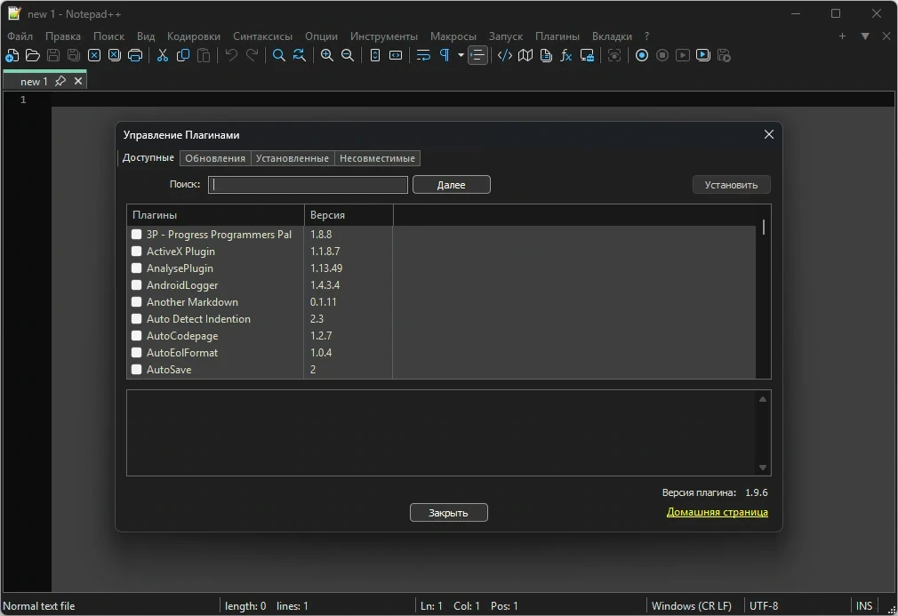
Task: Check the Auto Detect Indention checkbox
Action: 136,319
